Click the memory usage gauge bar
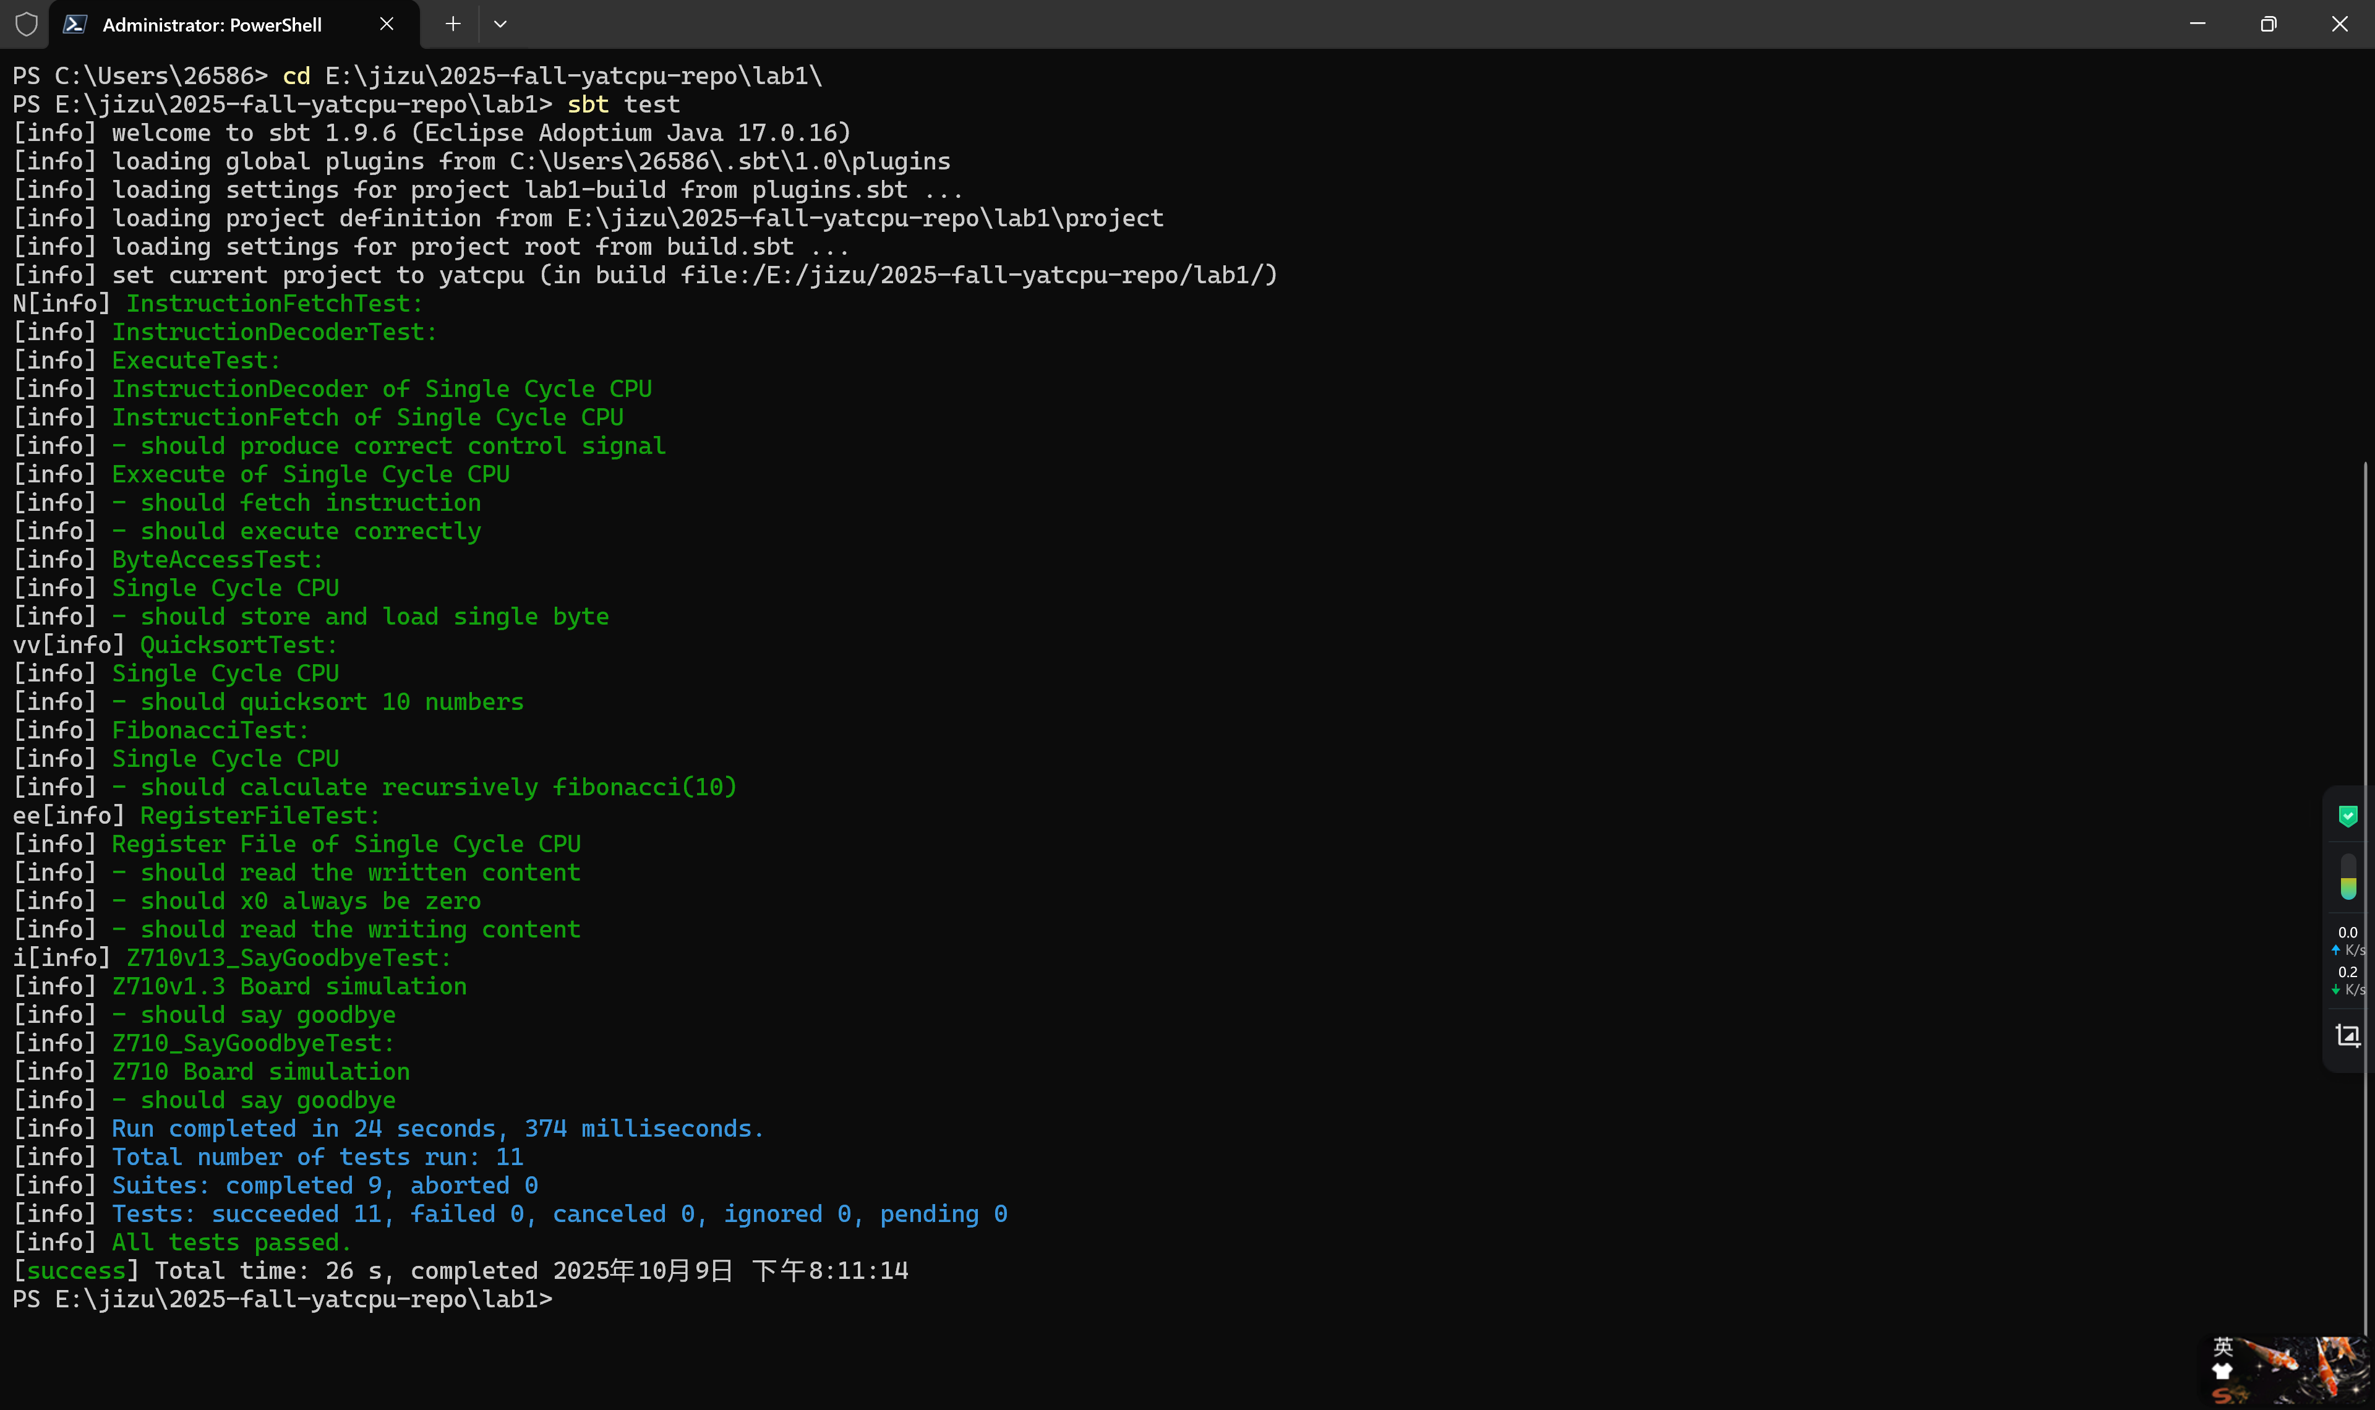The height and width of the screenshot is (1410, 2375). (2347, 876)
